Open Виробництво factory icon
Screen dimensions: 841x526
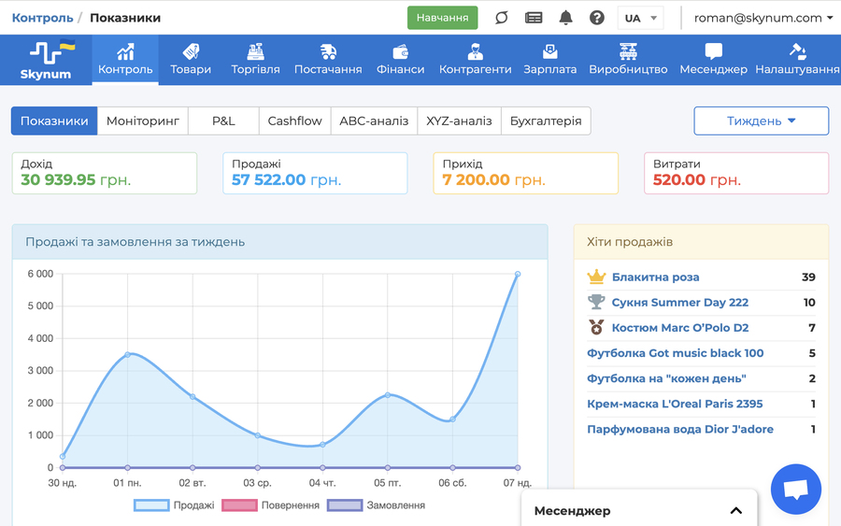pyautogui.click(x=628, y=51)
